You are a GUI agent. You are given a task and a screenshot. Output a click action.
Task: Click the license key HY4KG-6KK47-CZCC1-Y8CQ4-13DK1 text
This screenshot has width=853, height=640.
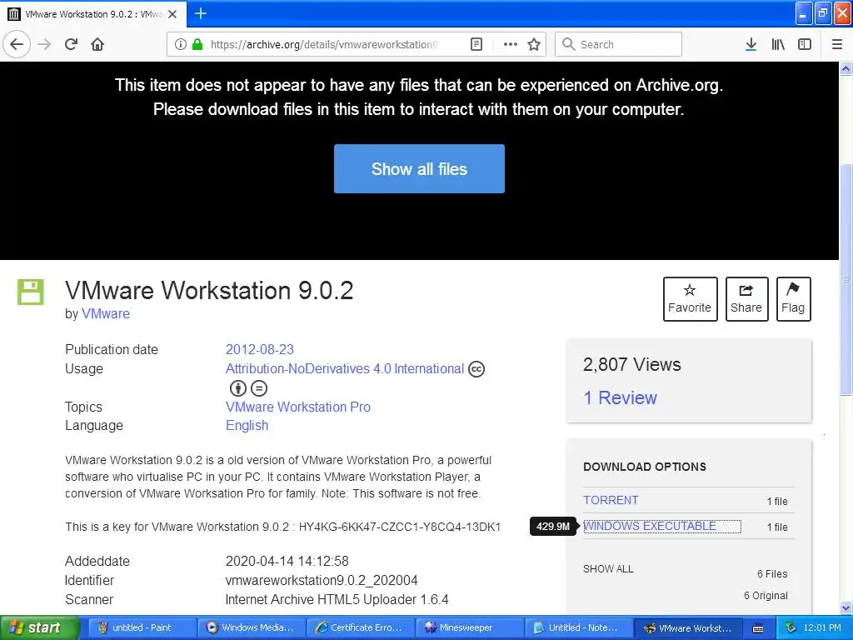400,527
